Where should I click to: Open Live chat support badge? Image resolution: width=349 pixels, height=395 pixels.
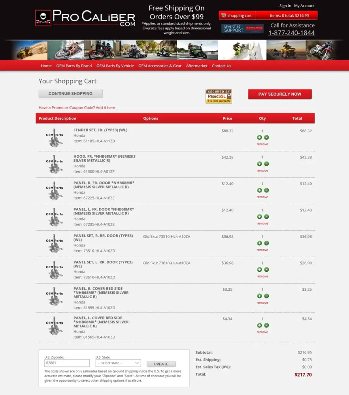(x=242, y=28)
